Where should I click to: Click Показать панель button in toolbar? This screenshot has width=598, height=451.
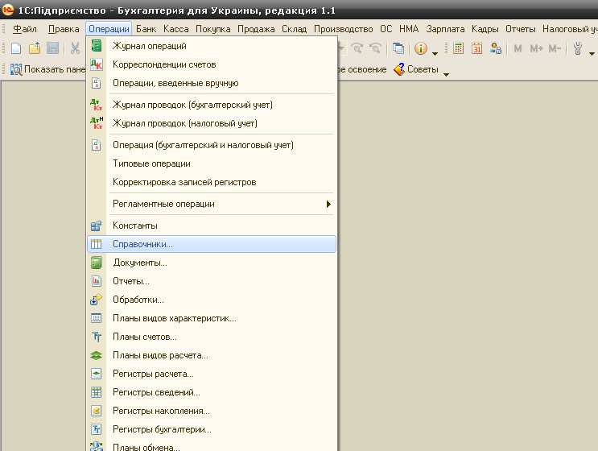(44, 69)
